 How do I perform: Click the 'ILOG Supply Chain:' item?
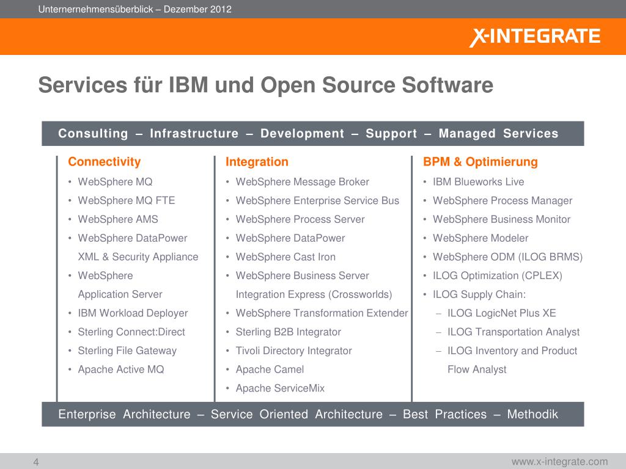(x=479, y=294)
